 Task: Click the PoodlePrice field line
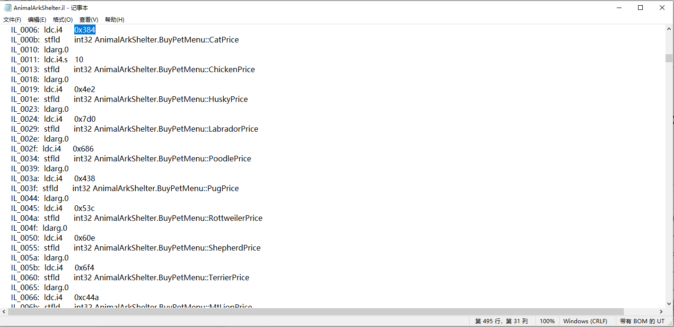click(x=131, y=159)
